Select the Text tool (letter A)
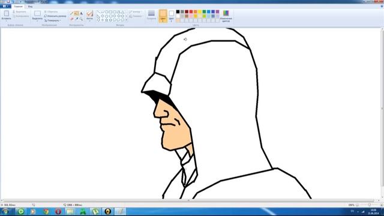 tap(81, 14)
